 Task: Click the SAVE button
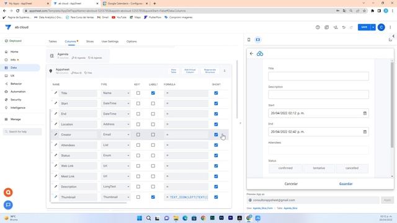(x=364, y=27)
